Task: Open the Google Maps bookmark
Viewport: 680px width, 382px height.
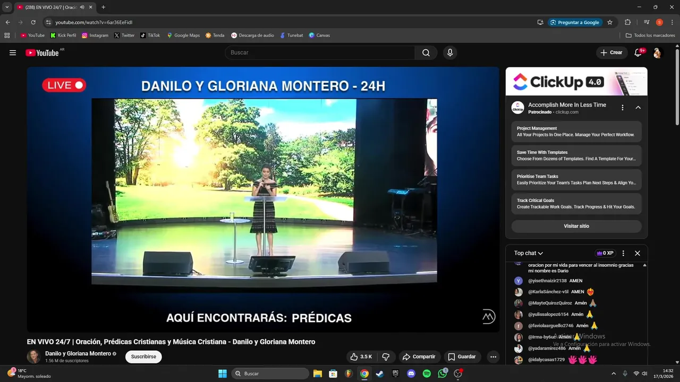Action: click(183, 36)
